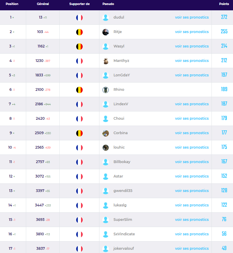Viewport: 233px width, 253px height.
Task: Click louhic's dark avatar image
Action: [106, 148]
